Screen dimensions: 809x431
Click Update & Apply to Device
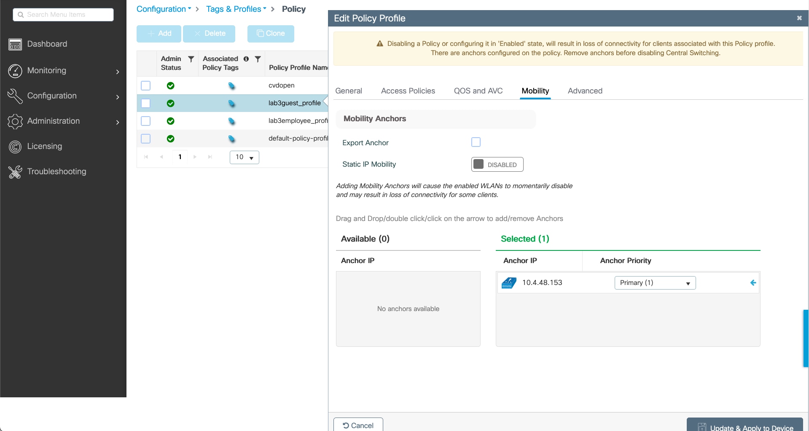[744, 427]
